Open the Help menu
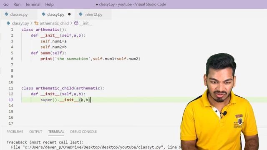The width and height of the screenshot is (267, 150). coord(49,5)
